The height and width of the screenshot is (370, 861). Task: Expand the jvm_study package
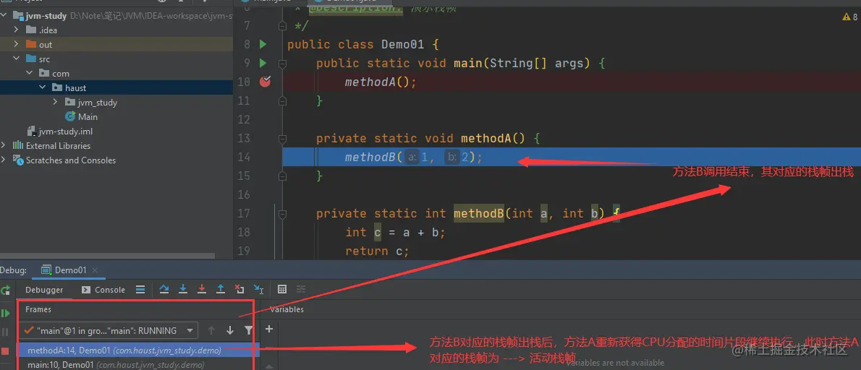[56, 102]
